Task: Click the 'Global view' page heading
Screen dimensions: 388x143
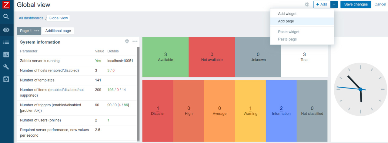Action: pos(34,5)
